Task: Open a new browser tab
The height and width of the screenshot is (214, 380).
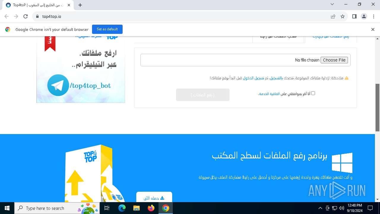Action: pyautogui.click(x=80, y=5)
